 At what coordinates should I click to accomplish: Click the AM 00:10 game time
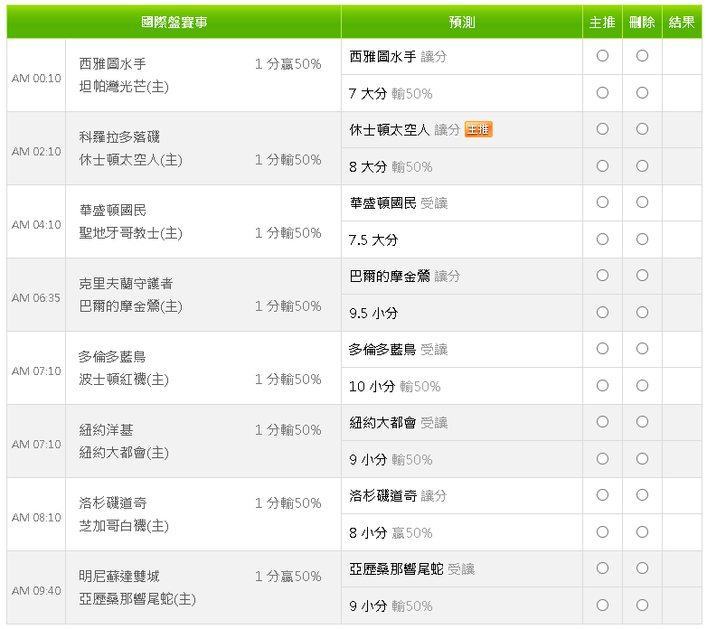(x=36, y=79)
